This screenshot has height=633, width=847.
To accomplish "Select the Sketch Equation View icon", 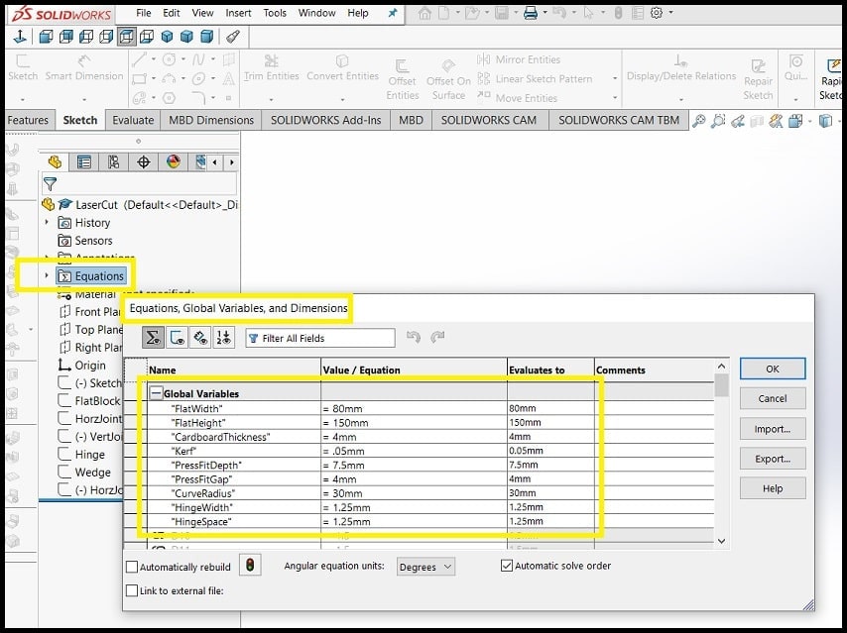I will tap(177, 338).
